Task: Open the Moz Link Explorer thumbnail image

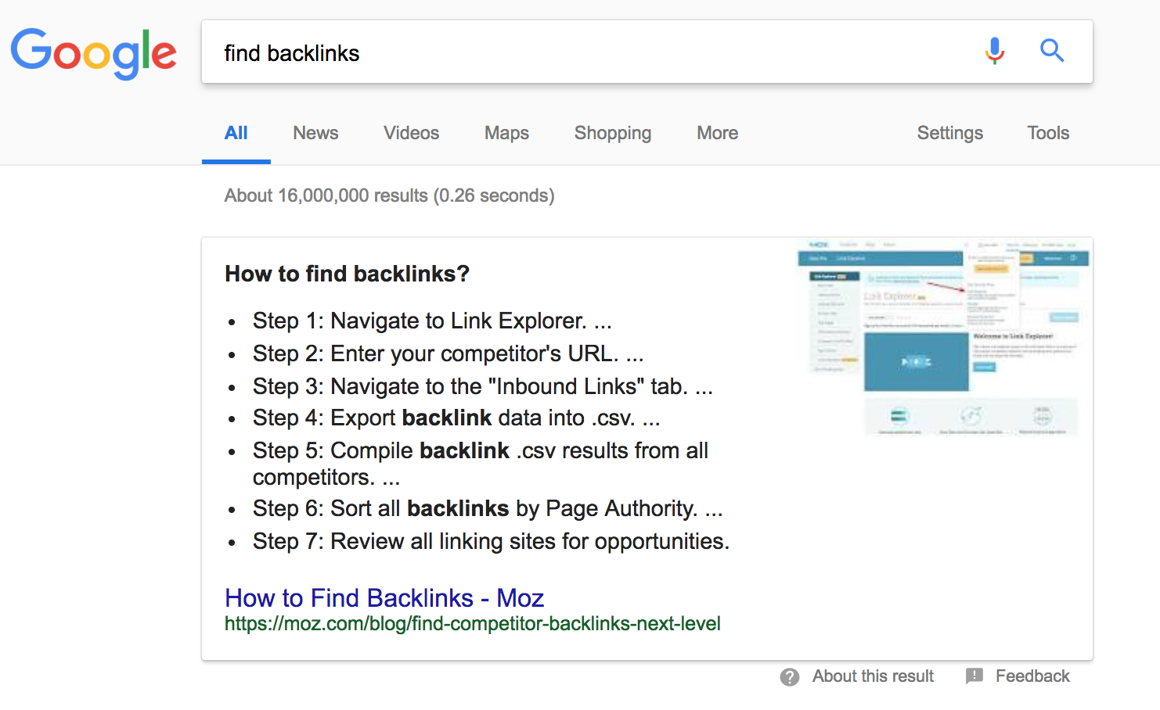Action: (942, 337)
